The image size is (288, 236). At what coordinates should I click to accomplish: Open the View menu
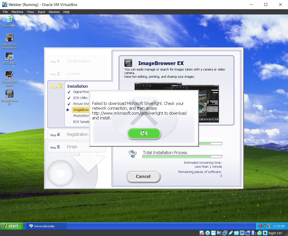30,12
